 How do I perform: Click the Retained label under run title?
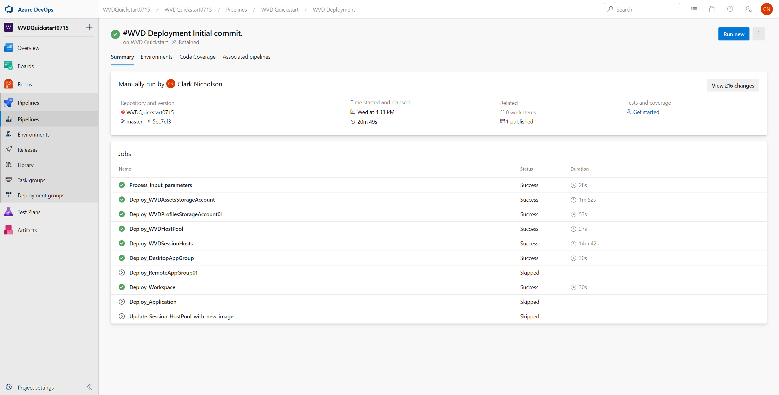click(188, 42)
